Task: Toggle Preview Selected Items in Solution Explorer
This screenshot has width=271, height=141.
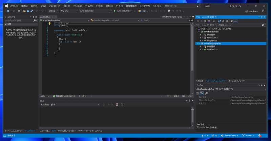Action: pos(235,21)
